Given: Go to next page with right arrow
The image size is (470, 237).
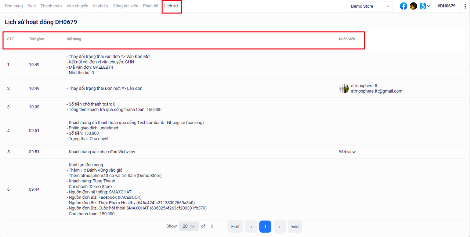Looking at the screenshot, I should 279,227.
